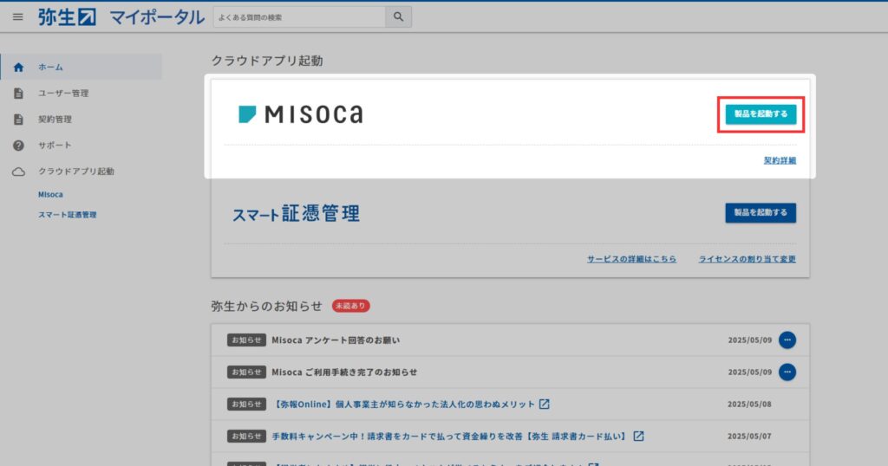Click external-link icon beside 法人化の思わぬメリット
Image resolution: width=888 pixels, height=466 pixels.
coord(545,405)
